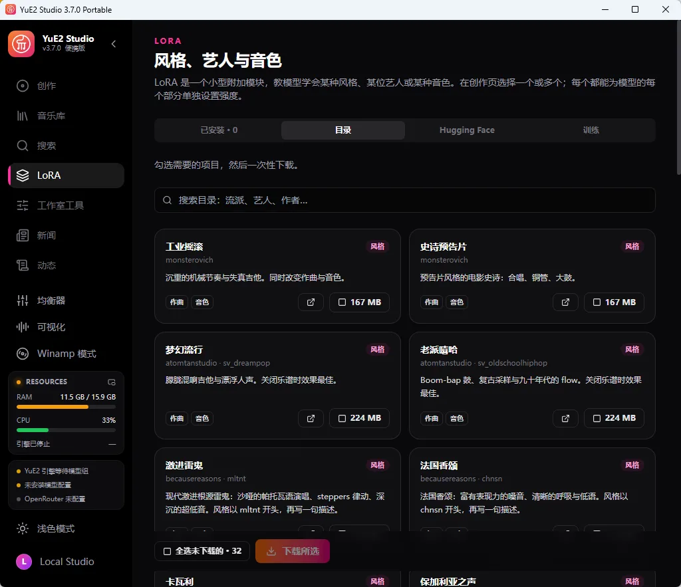Click the 风格 tag on 梦幻流行 card
This screenshot has height=587, width=681.
pyautogui.click(x=378, y=350)
